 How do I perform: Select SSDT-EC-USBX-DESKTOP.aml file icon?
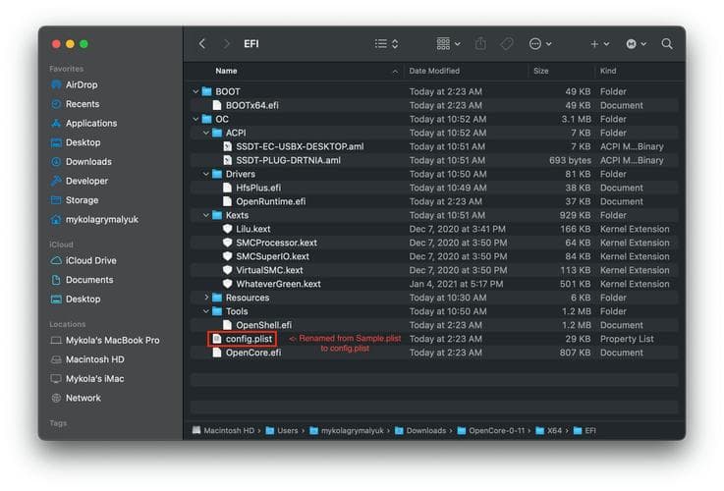click(227, 146)
